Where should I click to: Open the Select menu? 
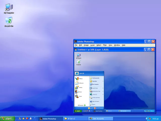[99, 45]
